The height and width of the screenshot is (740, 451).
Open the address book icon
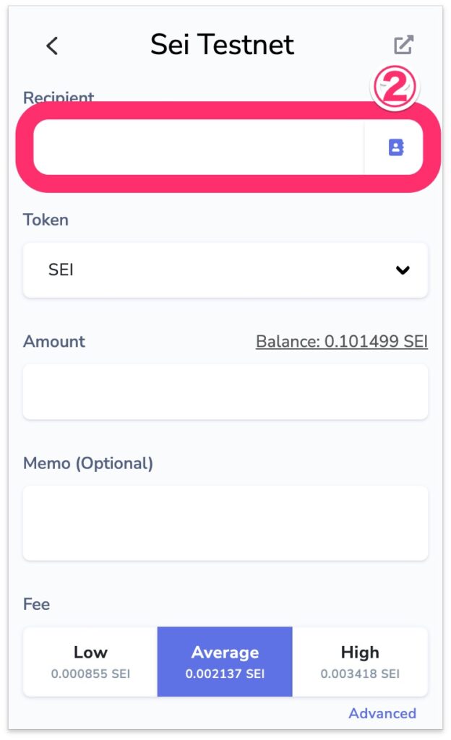tap(395, 147)
